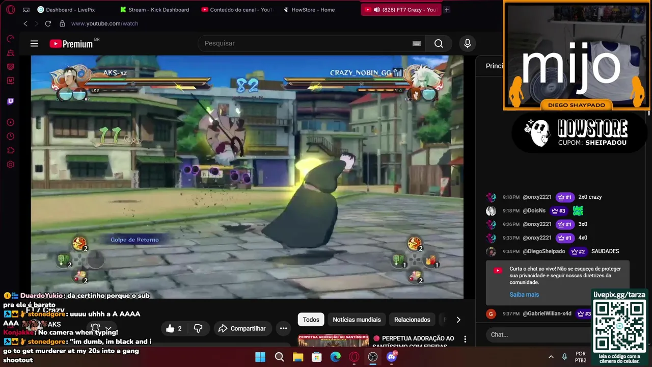Image resolution: width=652 pixels, height=367 pixels.
Task: Click the game video player area
Action: tap(247, 176)
